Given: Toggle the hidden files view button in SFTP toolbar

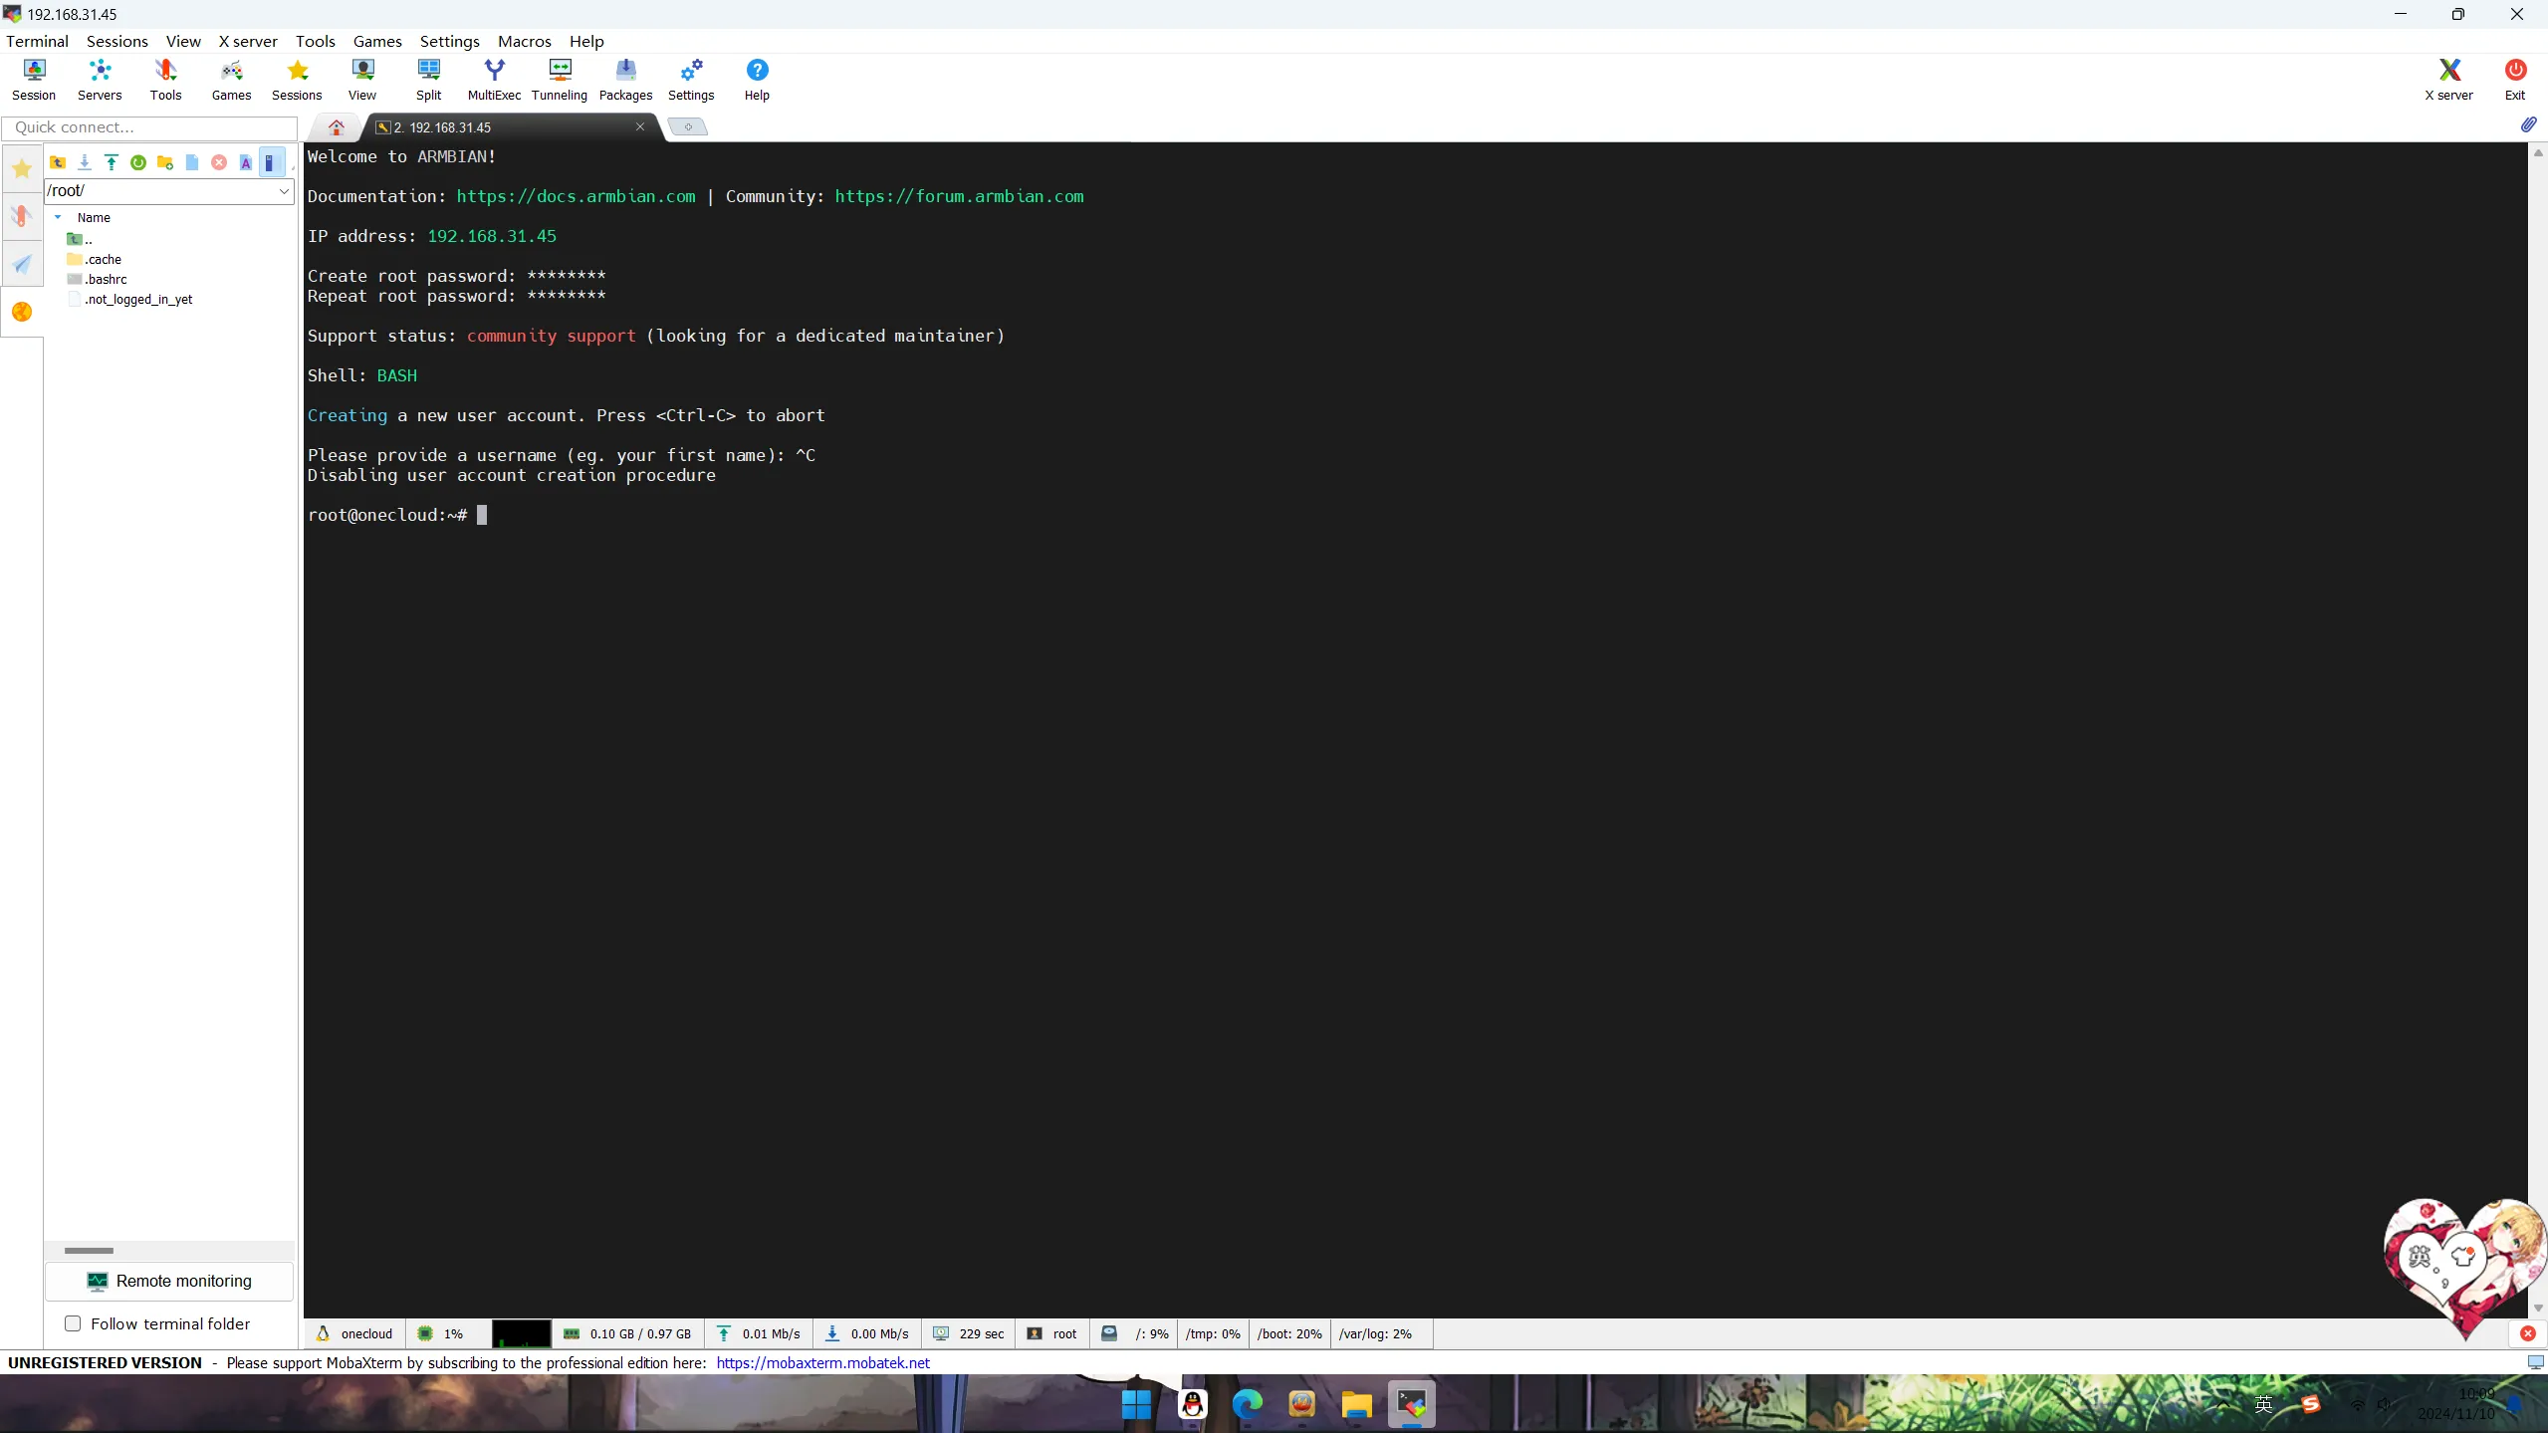Looking at the screenshot, I should (271, 162).
